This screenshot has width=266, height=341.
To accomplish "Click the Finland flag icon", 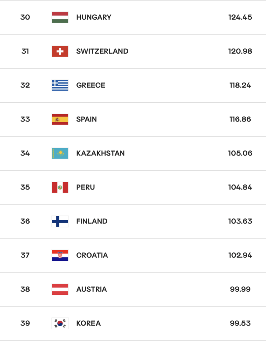I will pos(60,221).
